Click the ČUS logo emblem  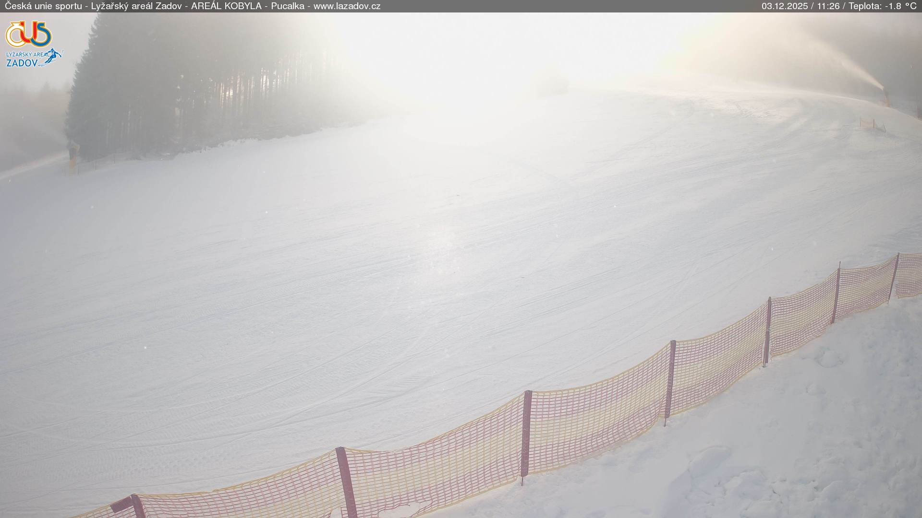coord(28,34)
